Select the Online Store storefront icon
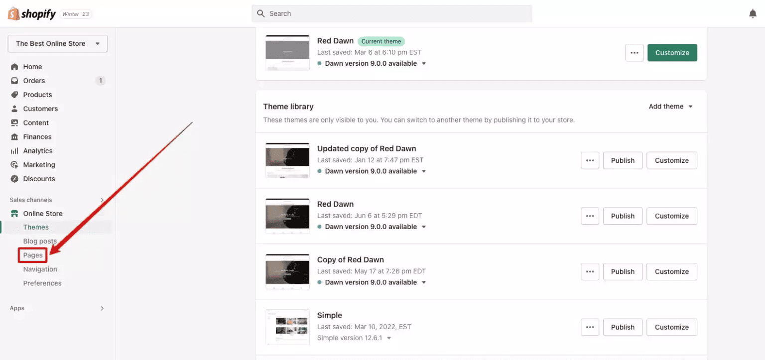 click(15, 213)
